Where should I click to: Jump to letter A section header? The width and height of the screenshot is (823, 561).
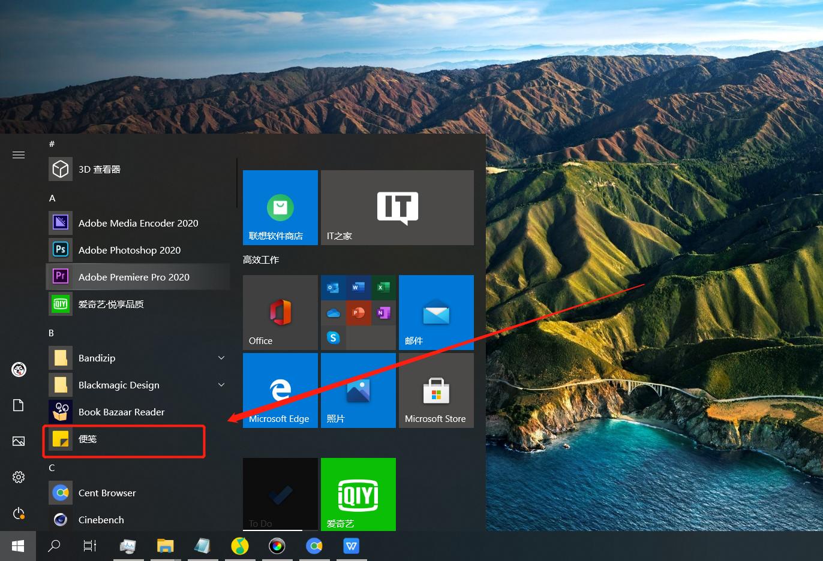point(52,198)
